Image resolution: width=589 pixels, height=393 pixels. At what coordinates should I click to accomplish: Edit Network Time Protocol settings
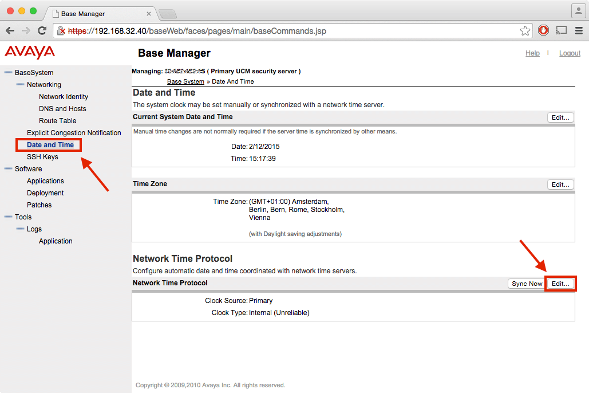coord(560,284)
